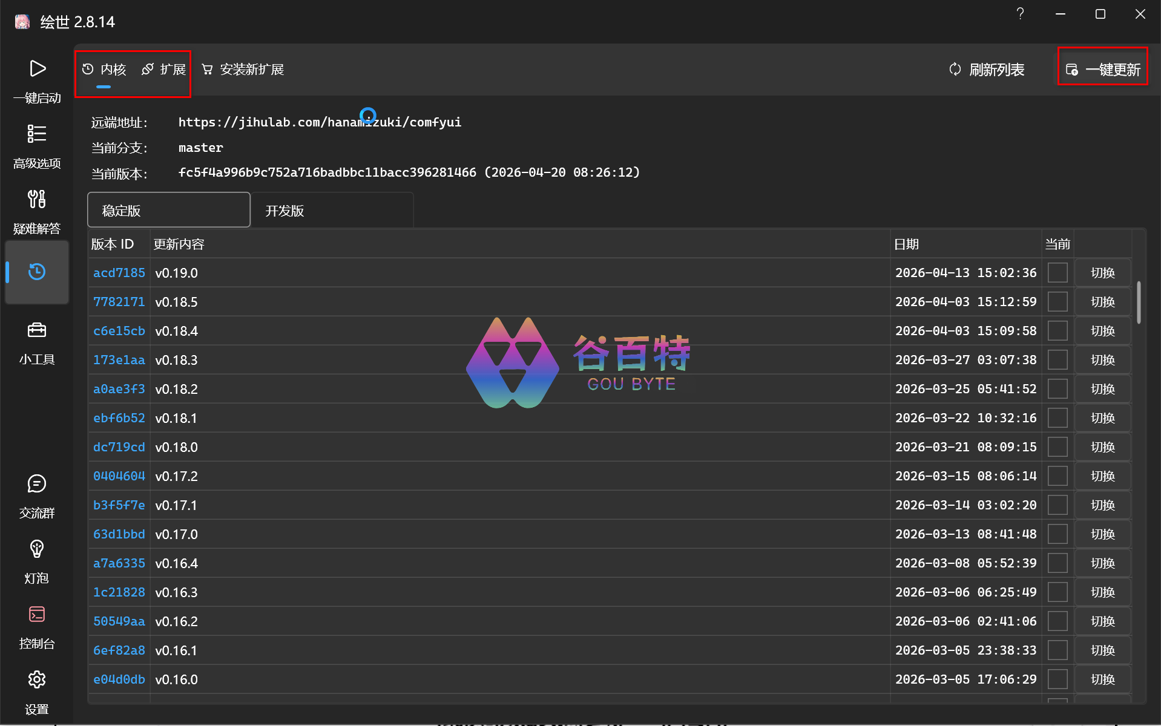
Task: Select the 稳定版 tab
Action: [169, 211]
